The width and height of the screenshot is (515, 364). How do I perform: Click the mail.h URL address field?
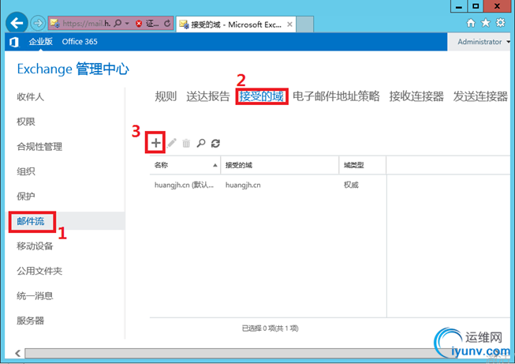pyautogui.click(x=87, y=24)
